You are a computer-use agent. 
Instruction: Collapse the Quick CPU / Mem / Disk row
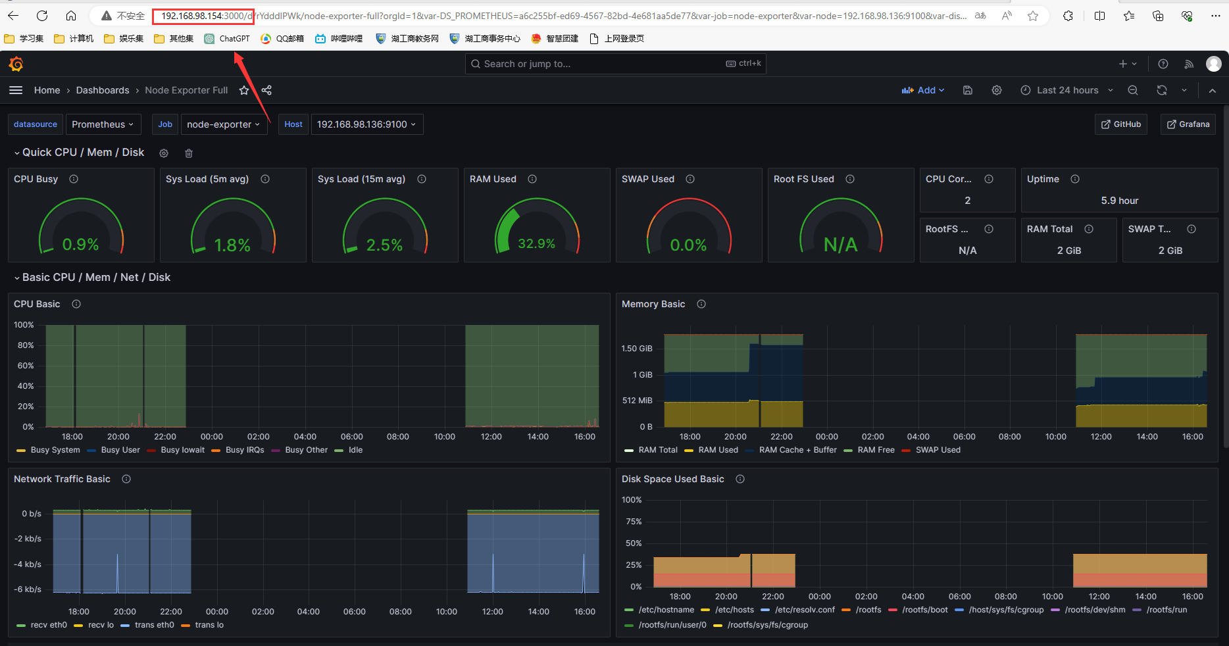[x=17, y=153]
